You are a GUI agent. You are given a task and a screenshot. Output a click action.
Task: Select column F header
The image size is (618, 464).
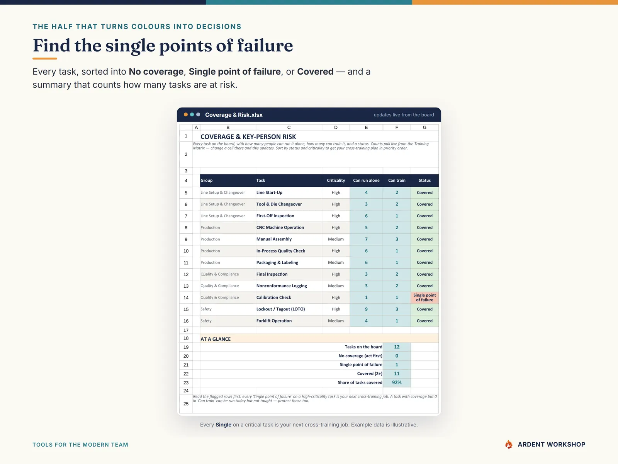click(397, 127)
